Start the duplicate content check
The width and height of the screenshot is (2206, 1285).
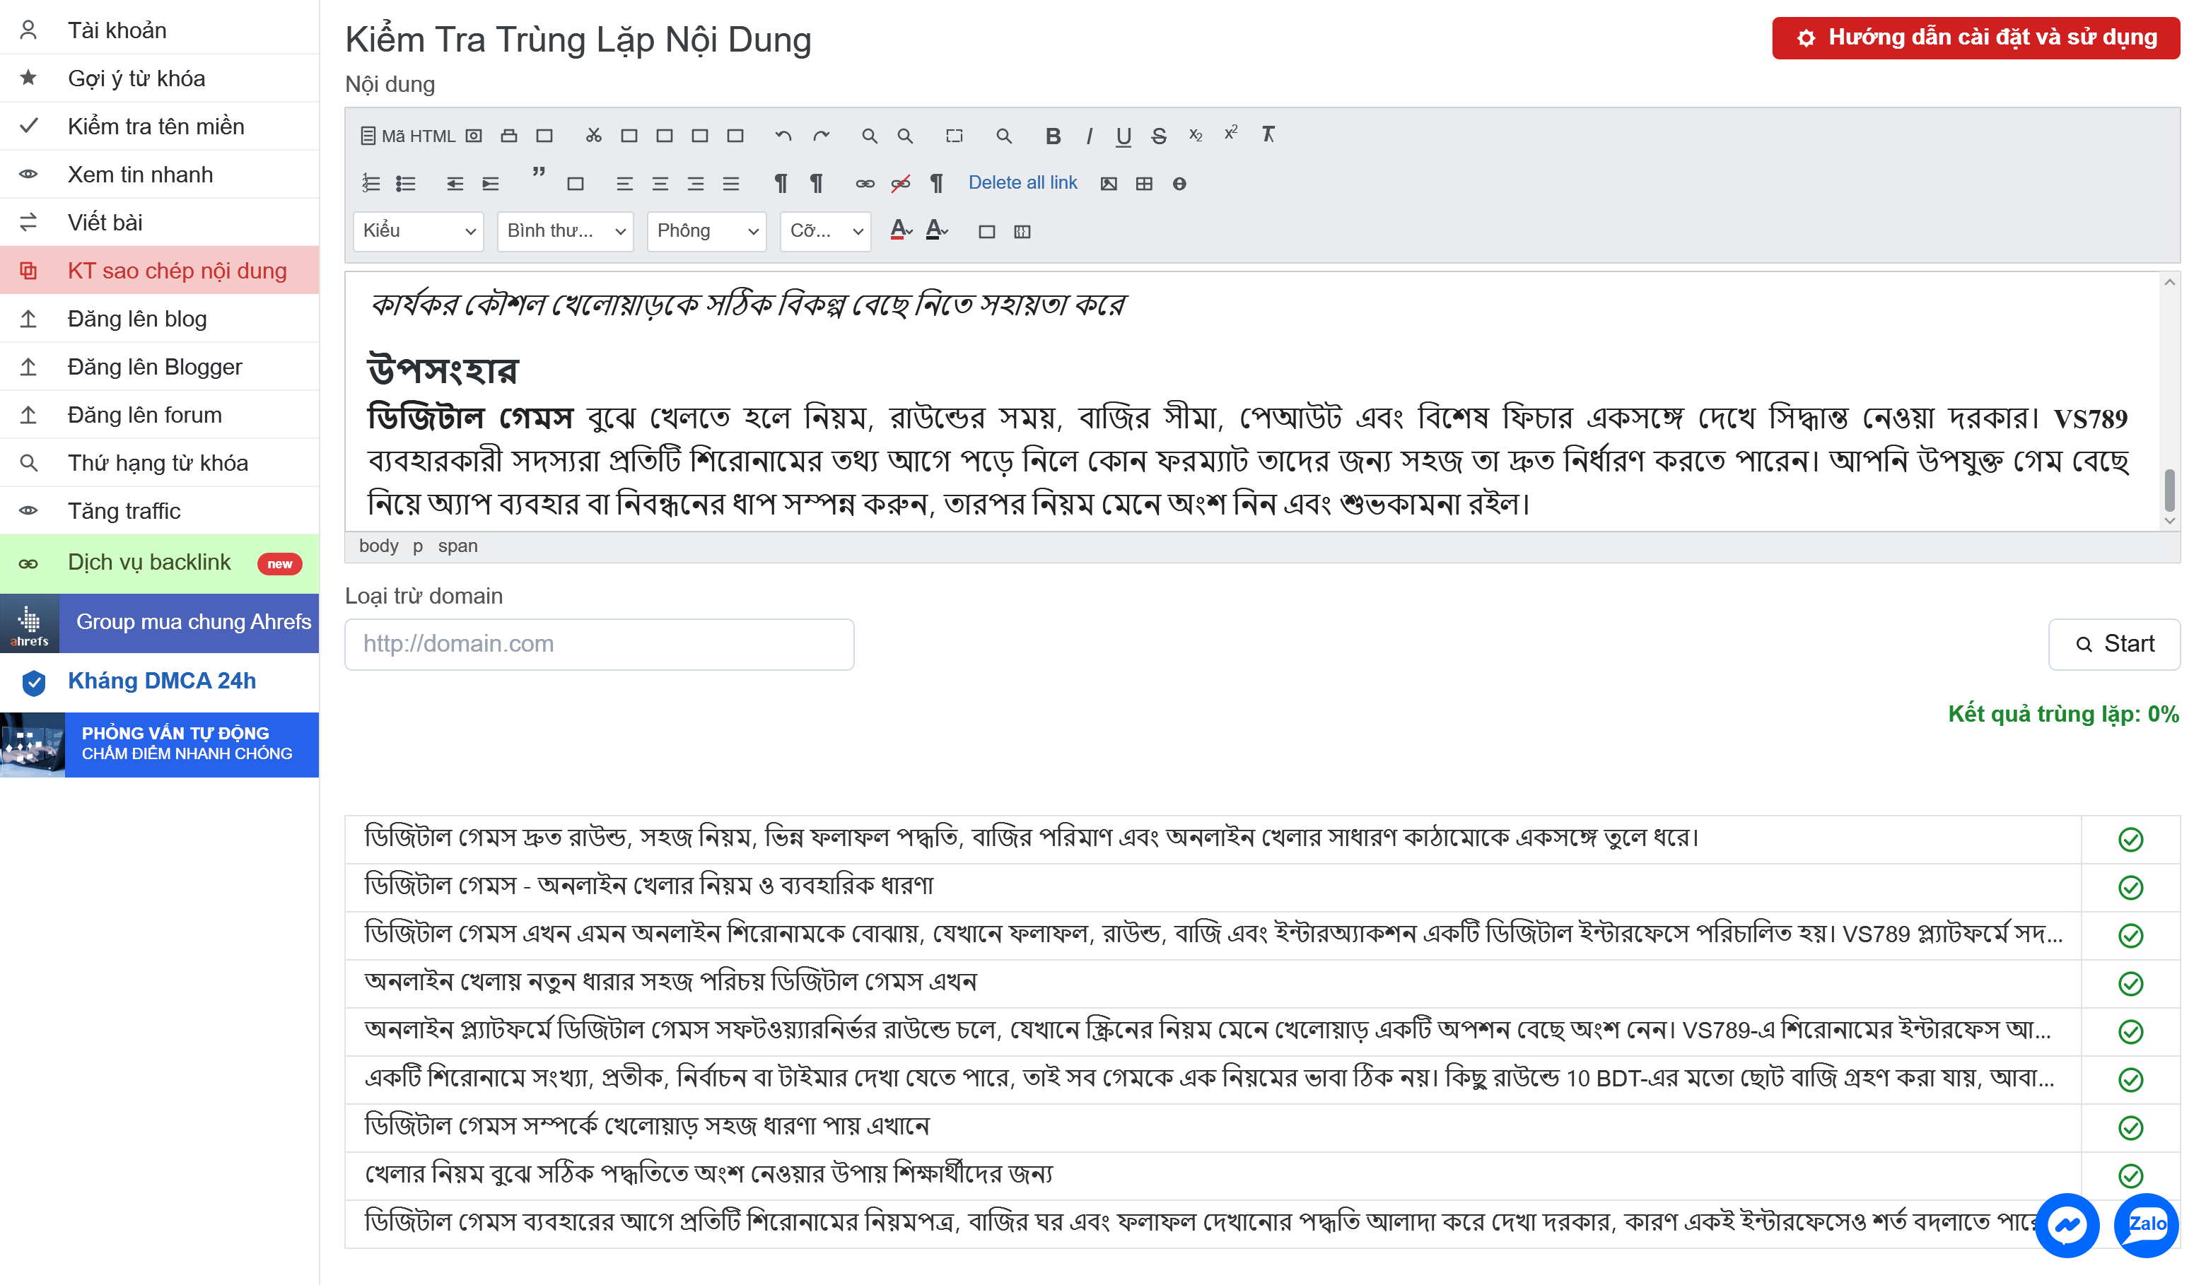pyautogui.click(x=2113, y=645)
